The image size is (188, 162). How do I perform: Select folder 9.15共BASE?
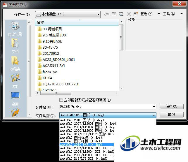pos(50,41)
